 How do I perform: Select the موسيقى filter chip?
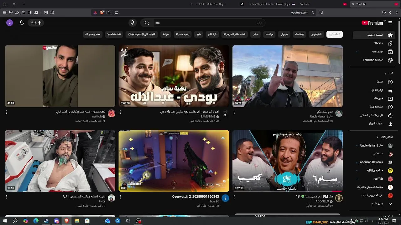pos(284,34)
